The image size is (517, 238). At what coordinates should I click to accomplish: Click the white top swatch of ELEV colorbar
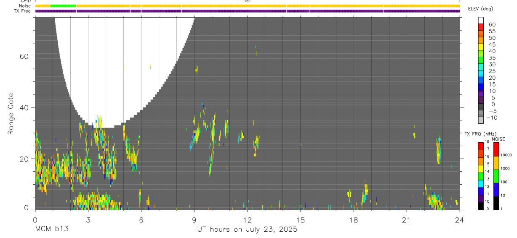tap(481, 20)
